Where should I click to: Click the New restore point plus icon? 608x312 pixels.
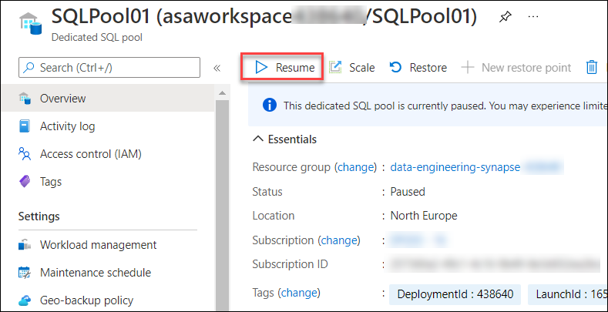[468, 68]
